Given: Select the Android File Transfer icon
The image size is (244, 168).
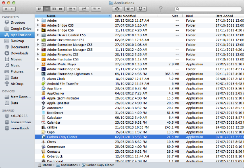Looking at the screenshot, I should click(44, 83).
